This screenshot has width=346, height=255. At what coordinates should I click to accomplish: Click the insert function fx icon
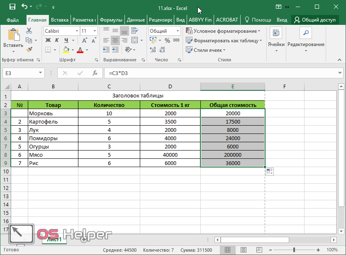tap(95, 73)
